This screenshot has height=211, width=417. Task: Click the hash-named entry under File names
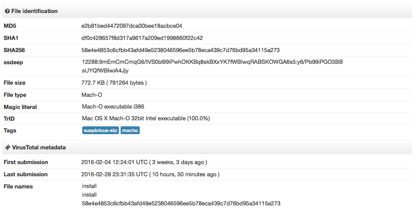(x=181, y=203)
